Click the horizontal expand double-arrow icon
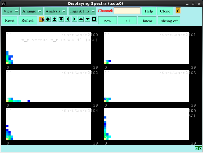The width and height of the screenshot is (203, 153). [x=48, y=19]
